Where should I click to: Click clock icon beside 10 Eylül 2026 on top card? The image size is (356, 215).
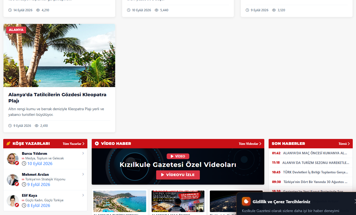tap(129, 10)
